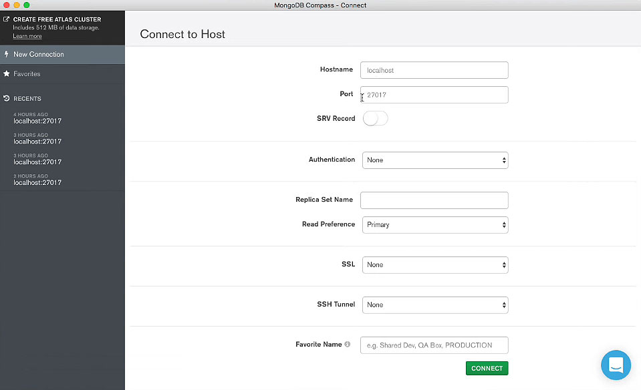The width and height of the screenshot is (641, 390).
Task: Expand the Read Preference dropdown
Action: click(x=434, y=225)
